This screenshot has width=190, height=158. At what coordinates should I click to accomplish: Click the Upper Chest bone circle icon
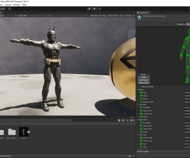click(141, 102)
